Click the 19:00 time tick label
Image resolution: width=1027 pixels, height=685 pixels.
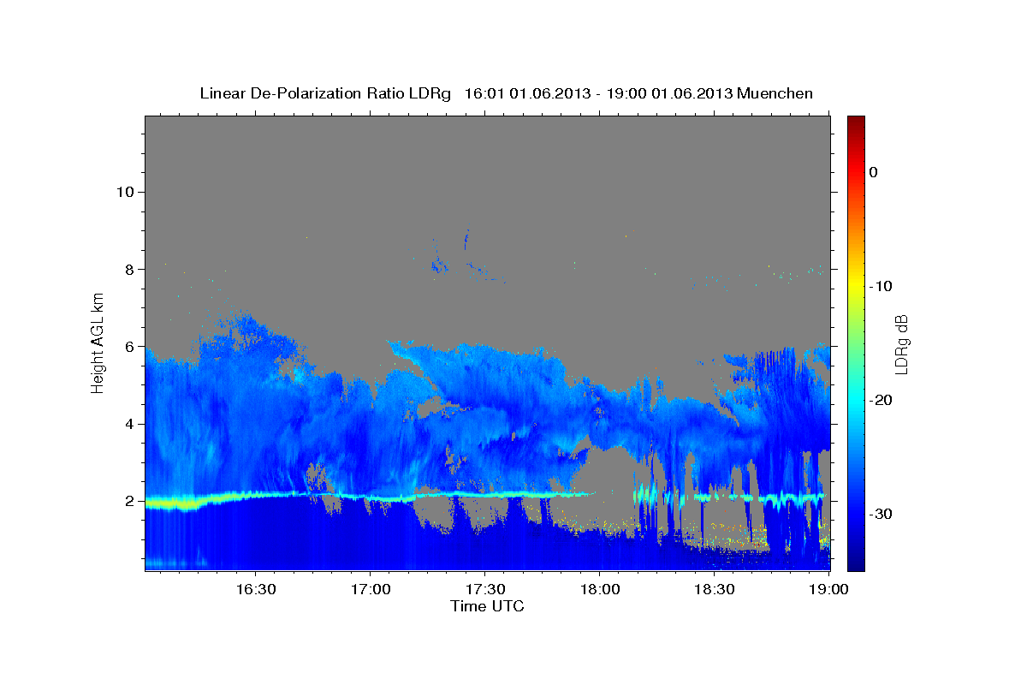coord(828,590)
